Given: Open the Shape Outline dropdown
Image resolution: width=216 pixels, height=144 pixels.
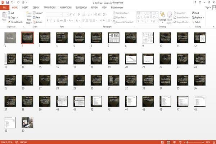Looking at the screenshot, I should tap(182, 18).
